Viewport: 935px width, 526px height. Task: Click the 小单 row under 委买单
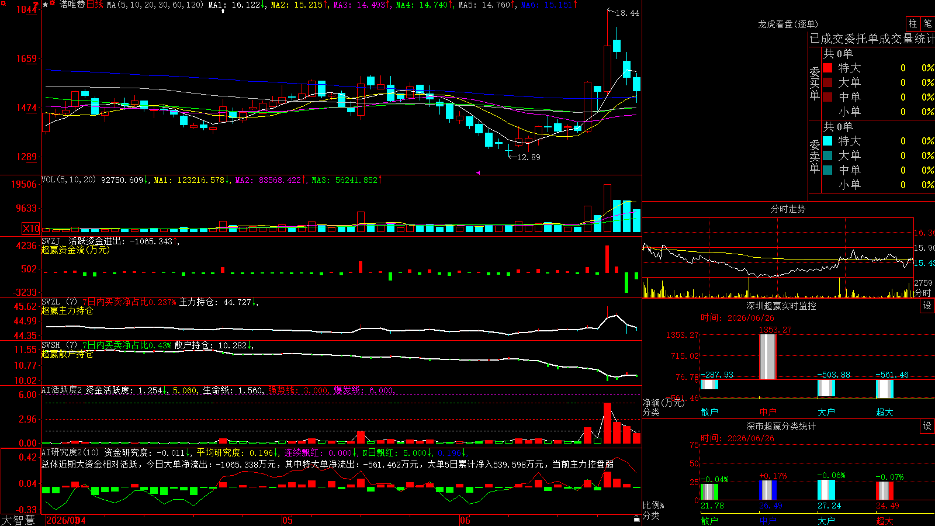[x=879, y=111]
